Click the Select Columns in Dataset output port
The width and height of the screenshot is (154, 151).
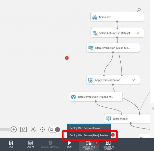click(117, 37)
